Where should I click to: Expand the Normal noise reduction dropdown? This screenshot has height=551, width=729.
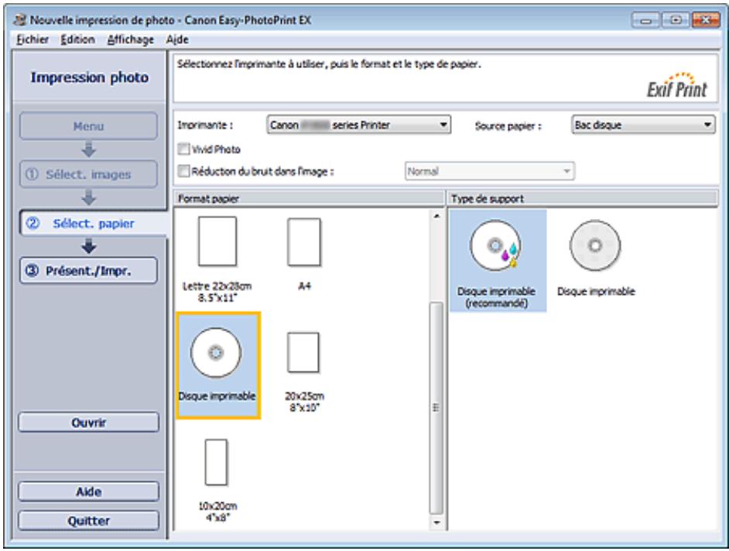point(490,171)
